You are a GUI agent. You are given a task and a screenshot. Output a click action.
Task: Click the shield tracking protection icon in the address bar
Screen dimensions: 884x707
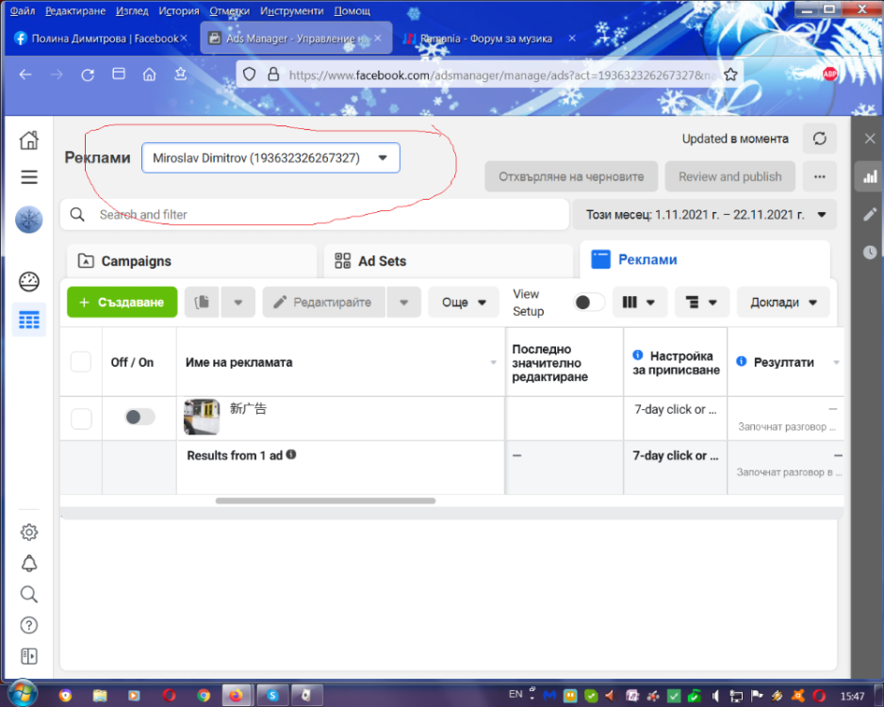click(249, 74)
